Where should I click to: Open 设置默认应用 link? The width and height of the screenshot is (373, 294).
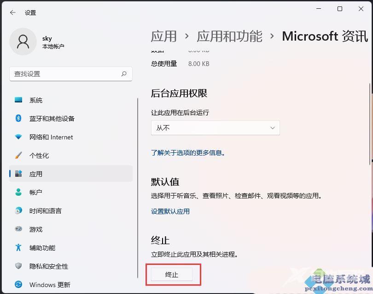(170, 211)
